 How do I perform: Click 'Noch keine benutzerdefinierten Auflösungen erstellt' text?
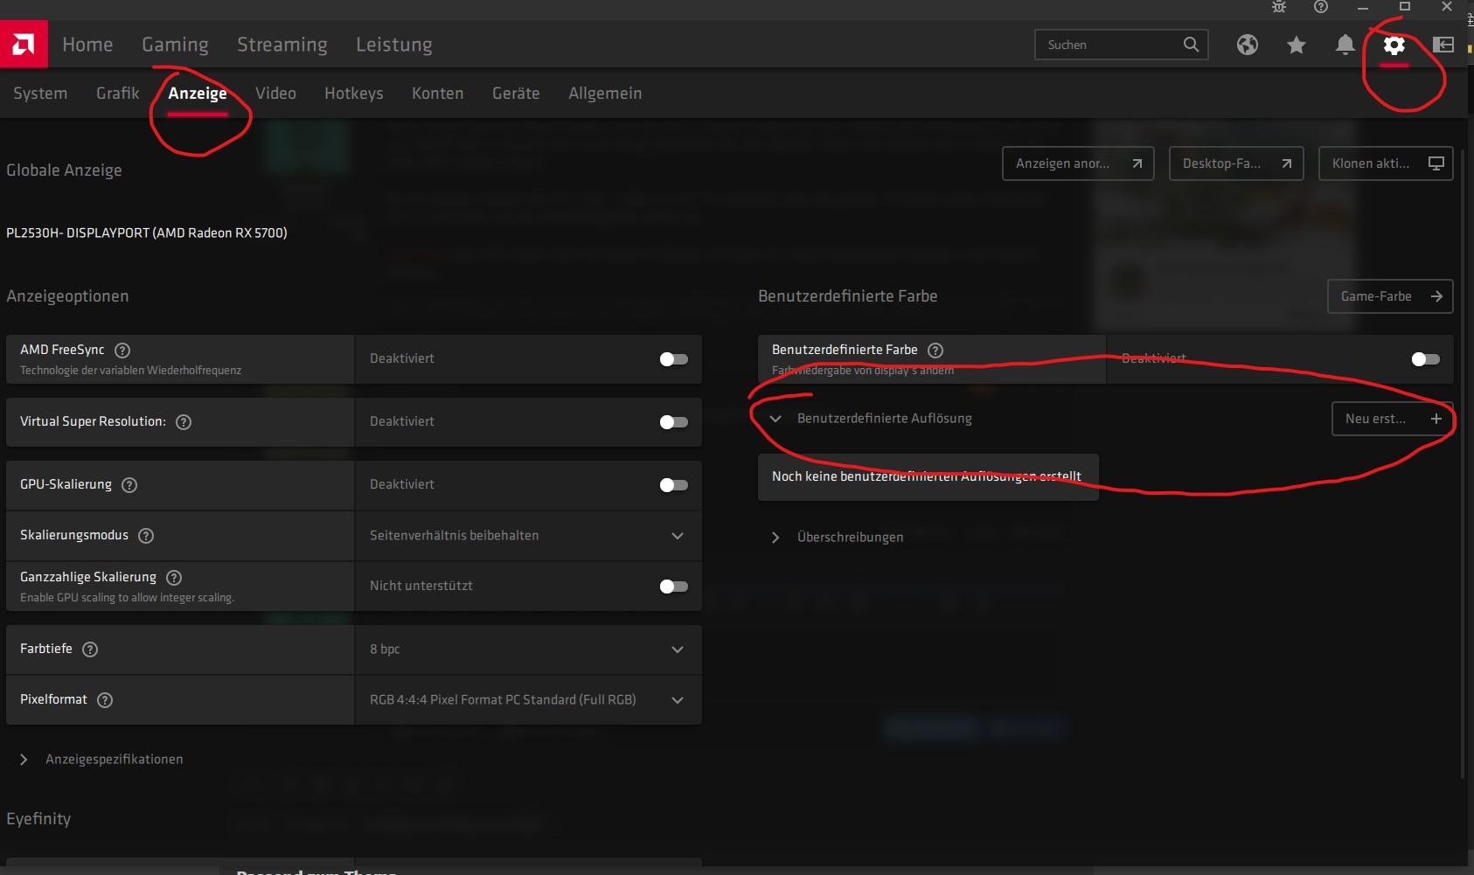tap(927, 476)
